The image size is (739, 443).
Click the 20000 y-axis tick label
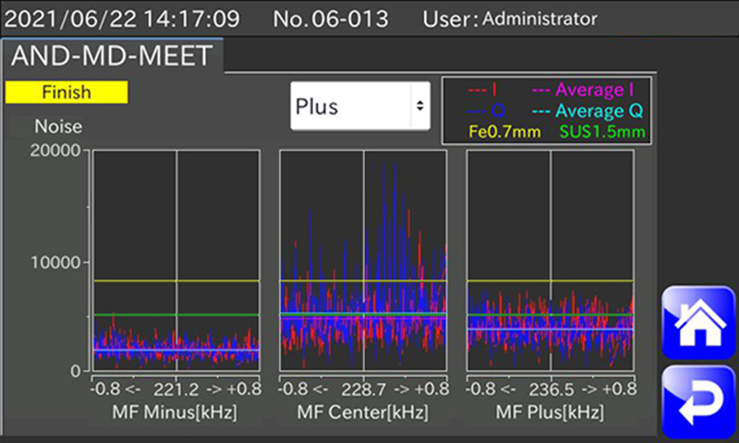point(55,150)
